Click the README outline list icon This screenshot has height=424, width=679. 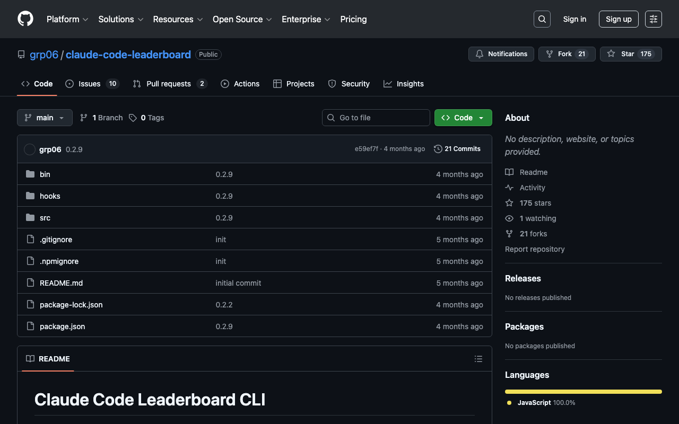click(x=478, y=359)
